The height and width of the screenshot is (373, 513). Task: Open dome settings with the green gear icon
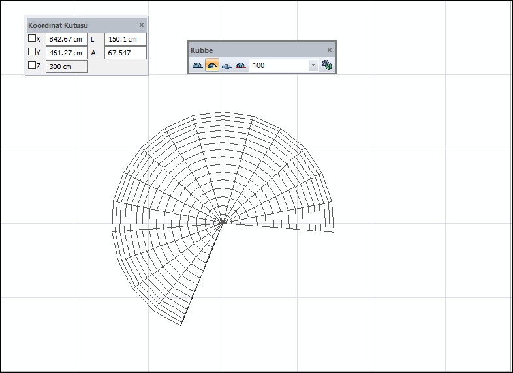(327, 65)
